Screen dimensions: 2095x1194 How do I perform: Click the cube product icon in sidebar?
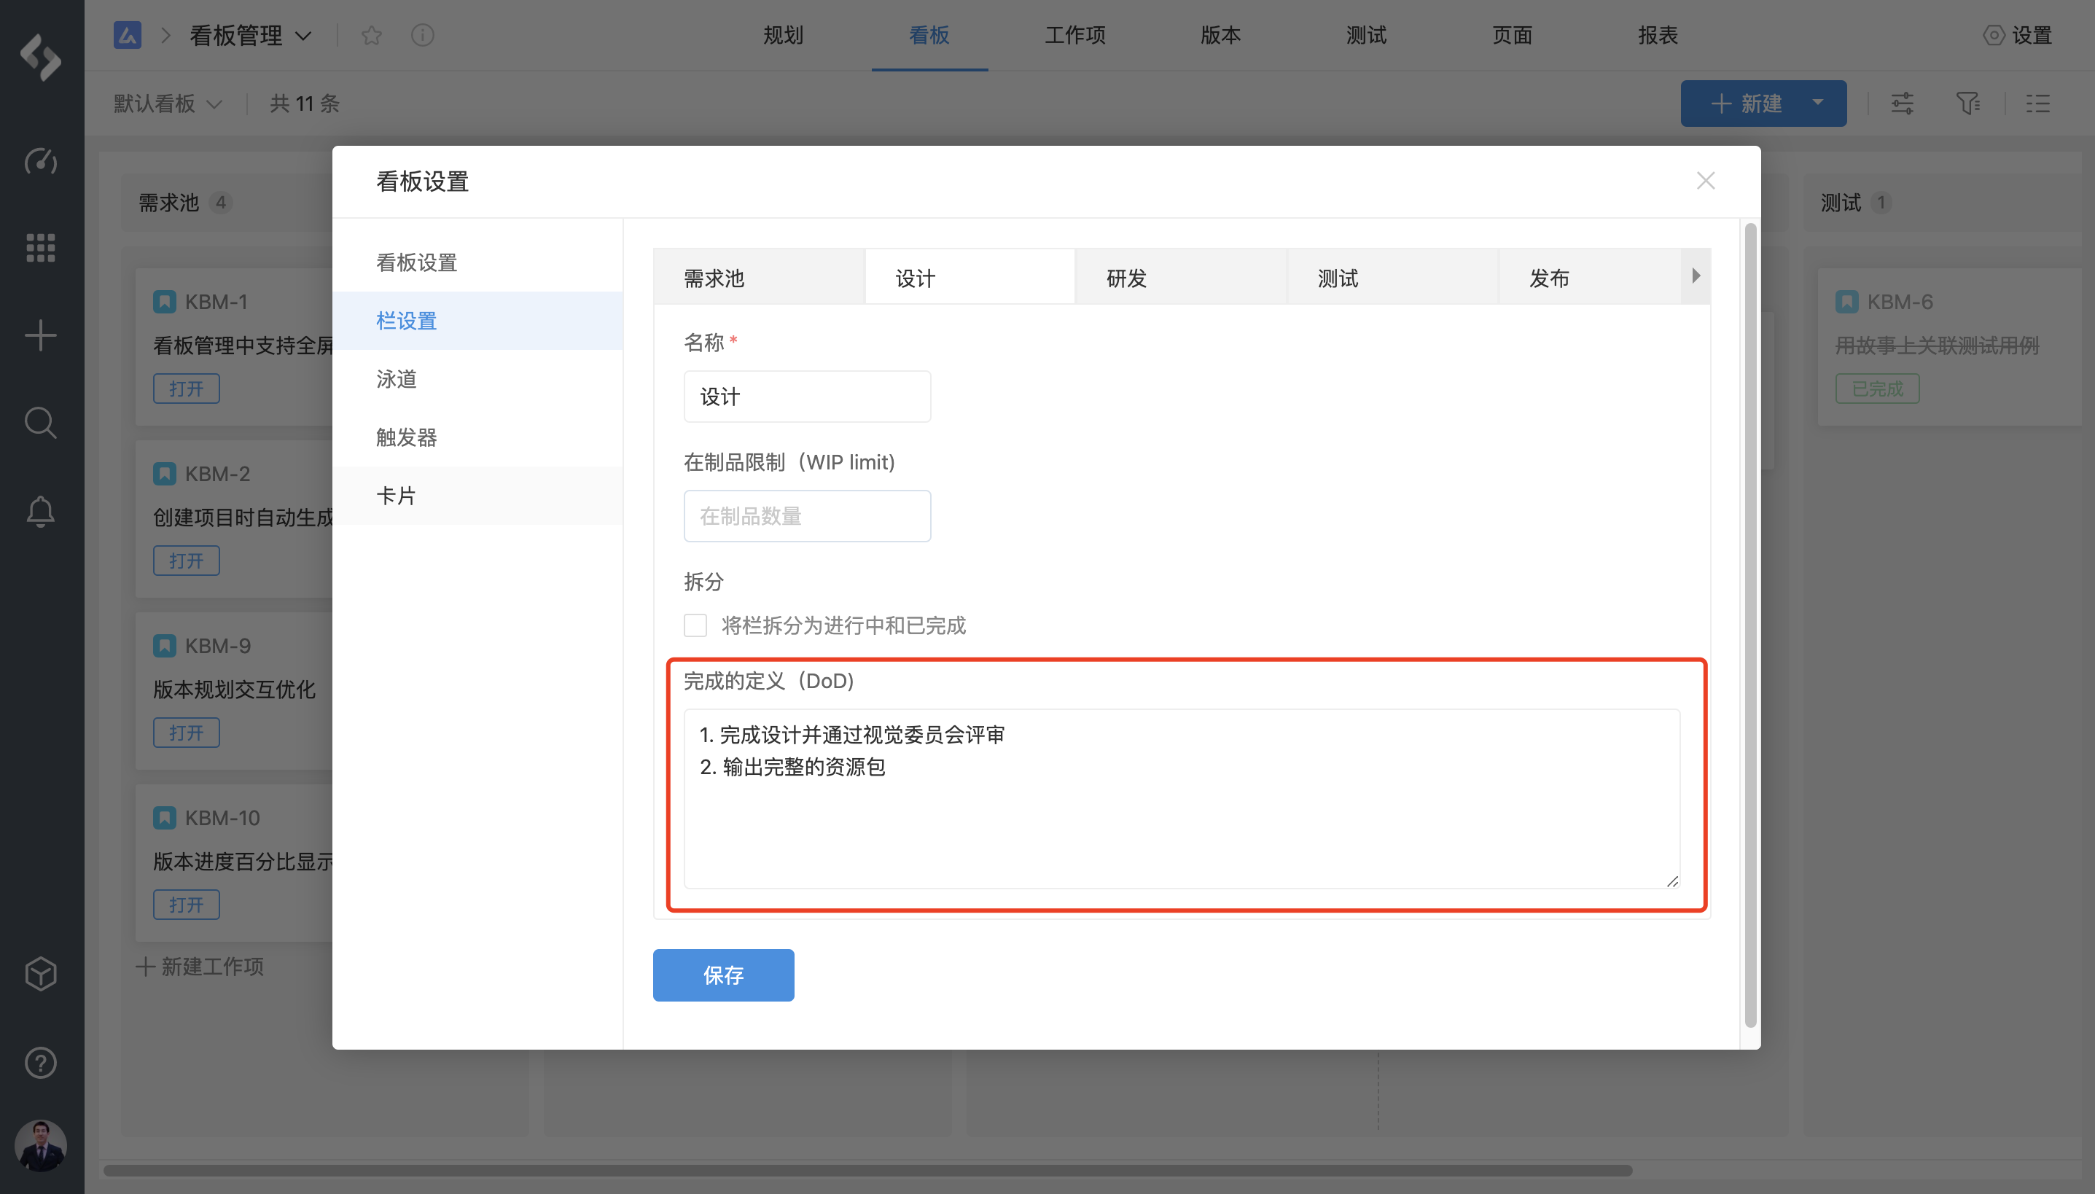point(40,974)
